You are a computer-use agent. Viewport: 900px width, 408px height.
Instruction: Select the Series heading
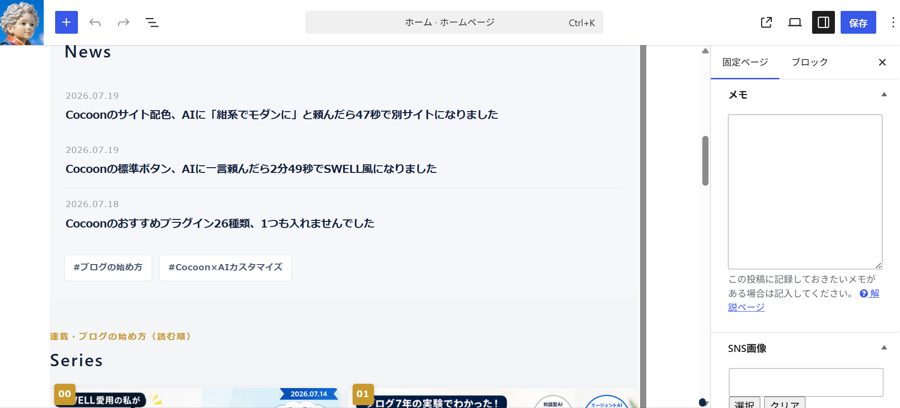77,361
